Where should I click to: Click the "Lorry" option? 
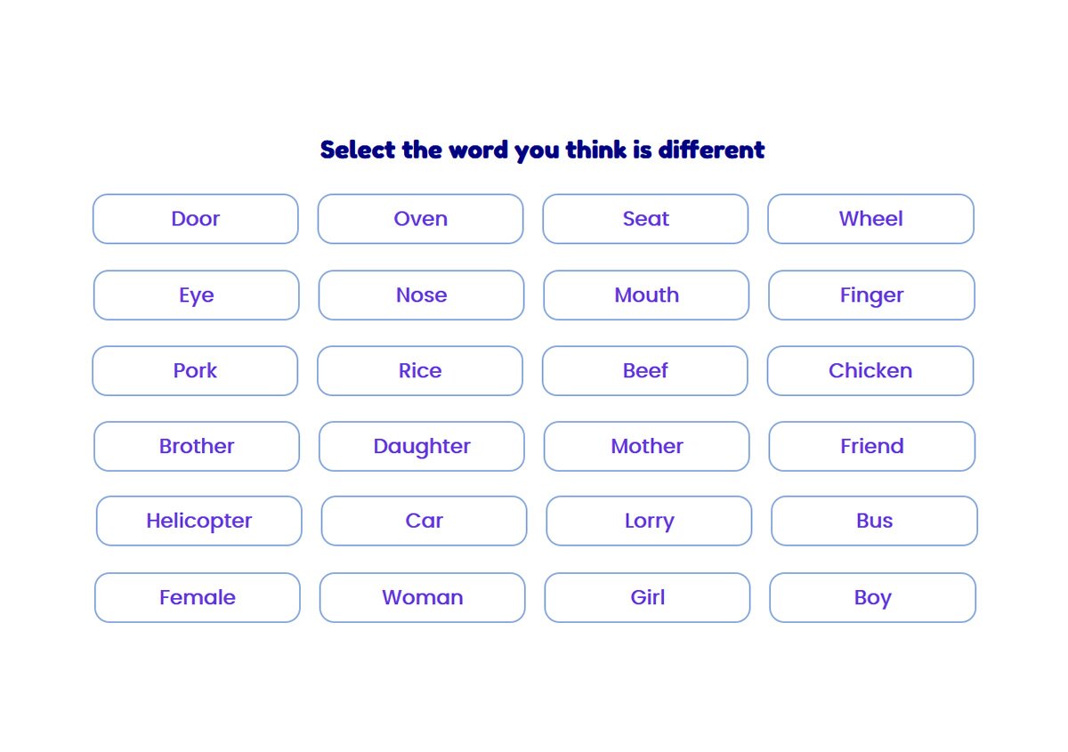click(x=648, y=521)
